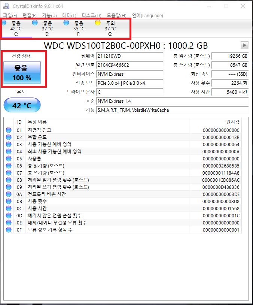
Task: Open the 기능(U) menu
Action: point(49,15)
